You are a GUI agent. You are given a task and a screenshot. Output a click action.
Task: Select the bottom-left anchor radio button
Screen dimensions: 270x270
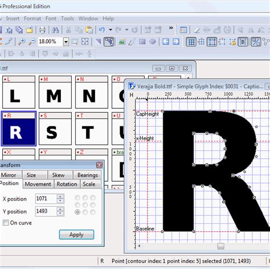coord(77,212)
